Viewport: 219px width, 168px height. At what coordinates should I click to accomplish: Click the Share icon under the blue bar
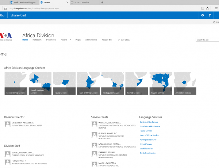[214, 22]
